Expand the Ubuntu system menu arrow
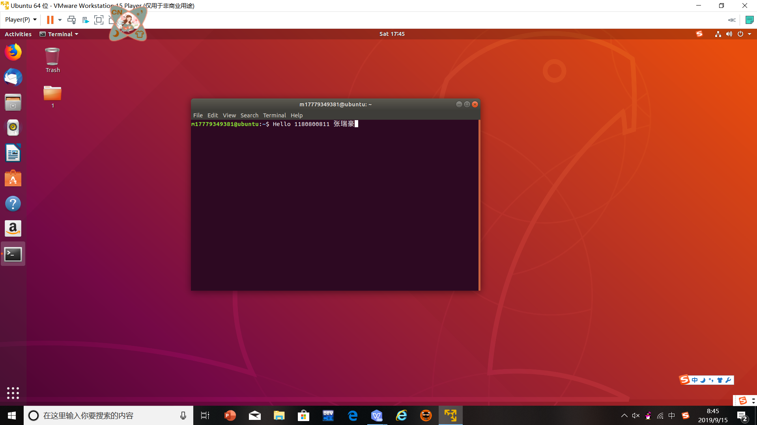The height and width of the screenshot is (425, 757). click(750, 34)
